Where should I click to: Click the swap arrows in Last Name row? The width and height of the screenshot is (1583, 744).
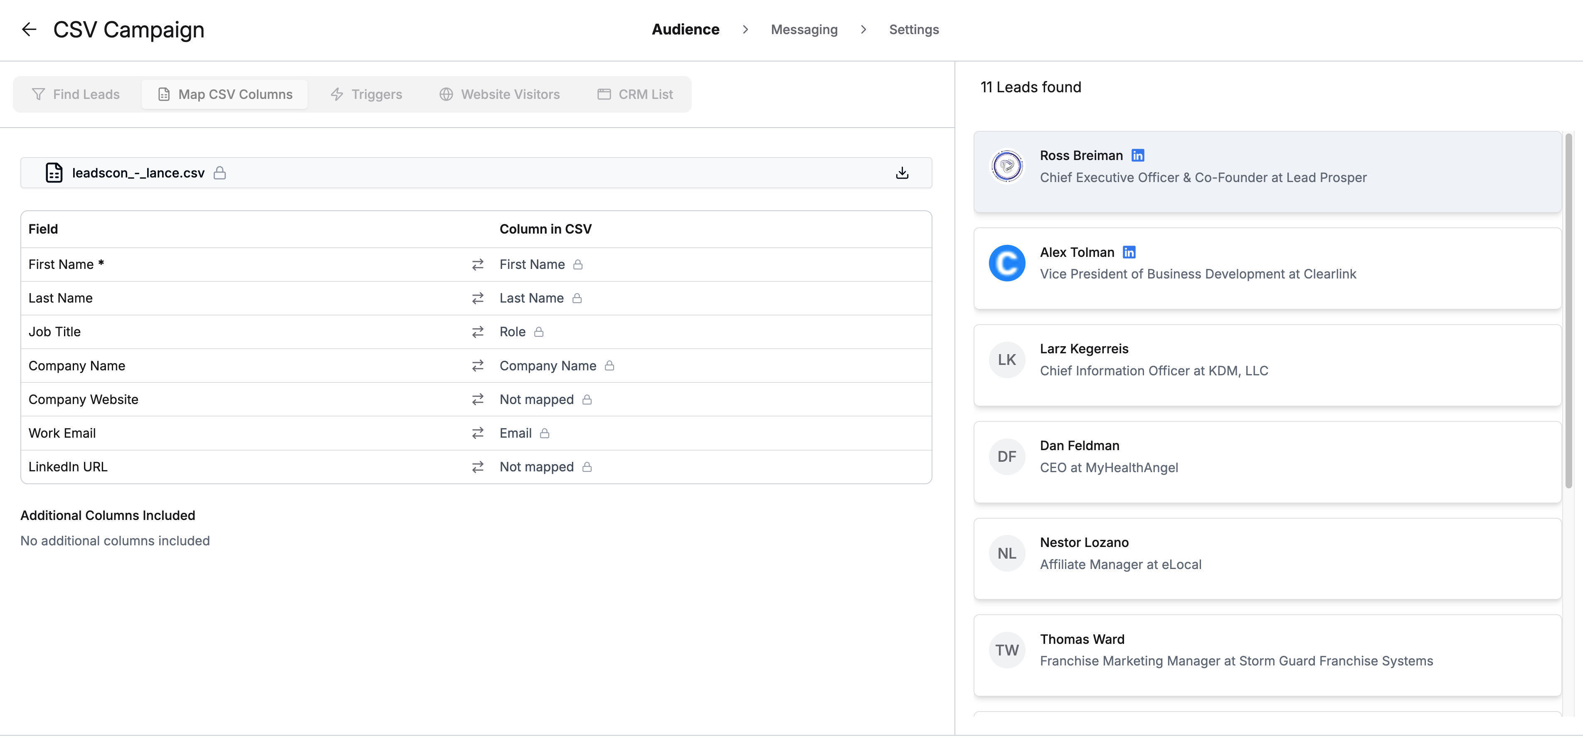point(478,298)
